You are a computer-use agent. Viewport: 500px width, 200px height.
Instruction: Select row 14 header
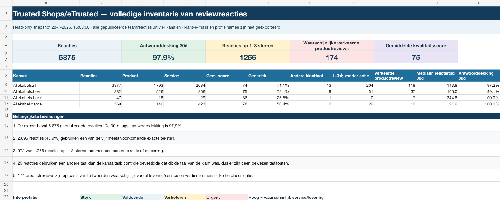pyautogui.click(x=6, y=116)
